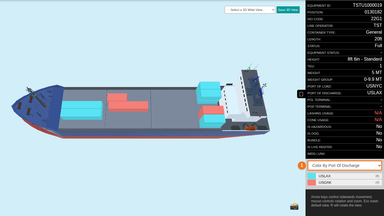This screenshot has width=384, height=216.
Task: Open the 3D Wide View dropdown
Action: 250,10
